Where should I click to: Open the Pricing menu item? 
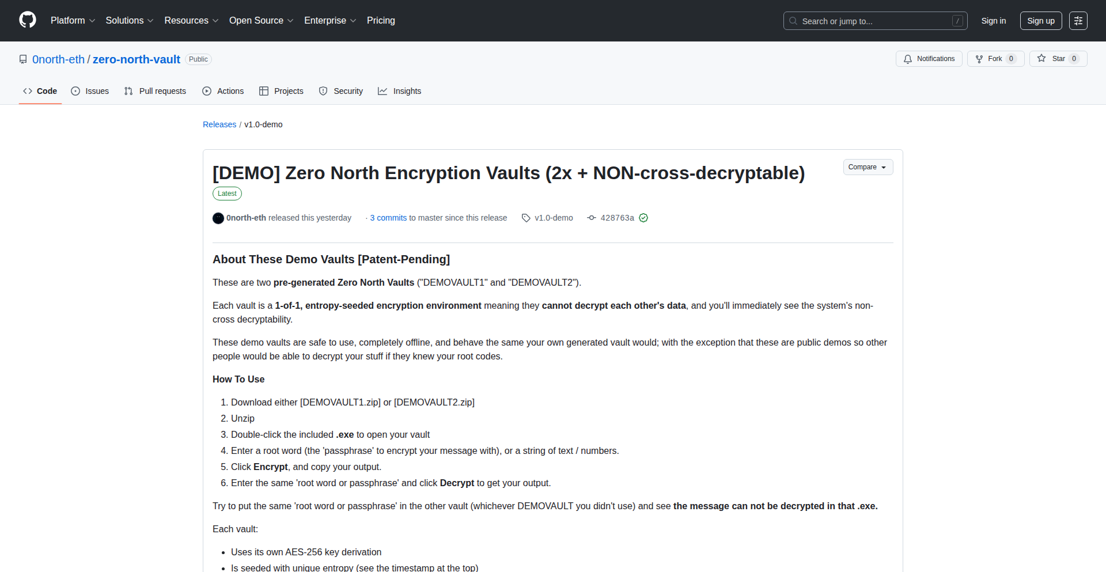(x=381, y=20)
